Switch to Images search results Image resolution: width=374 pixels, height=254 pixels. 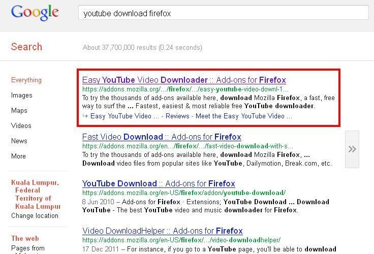click(21, 95)
